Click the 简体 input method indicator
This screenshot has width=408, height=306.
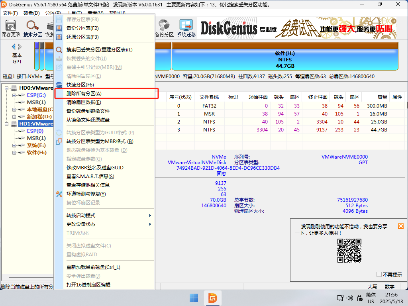click(371, 295)
